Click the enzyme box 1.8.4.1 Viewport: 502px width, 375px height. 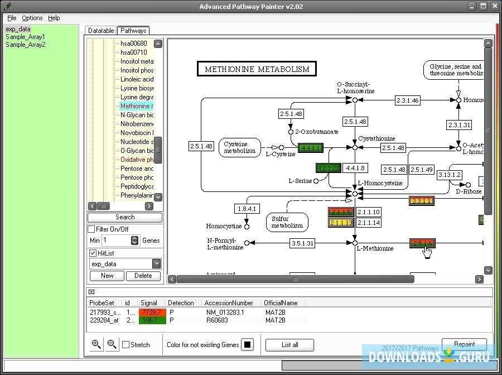[x=247, y=209]
